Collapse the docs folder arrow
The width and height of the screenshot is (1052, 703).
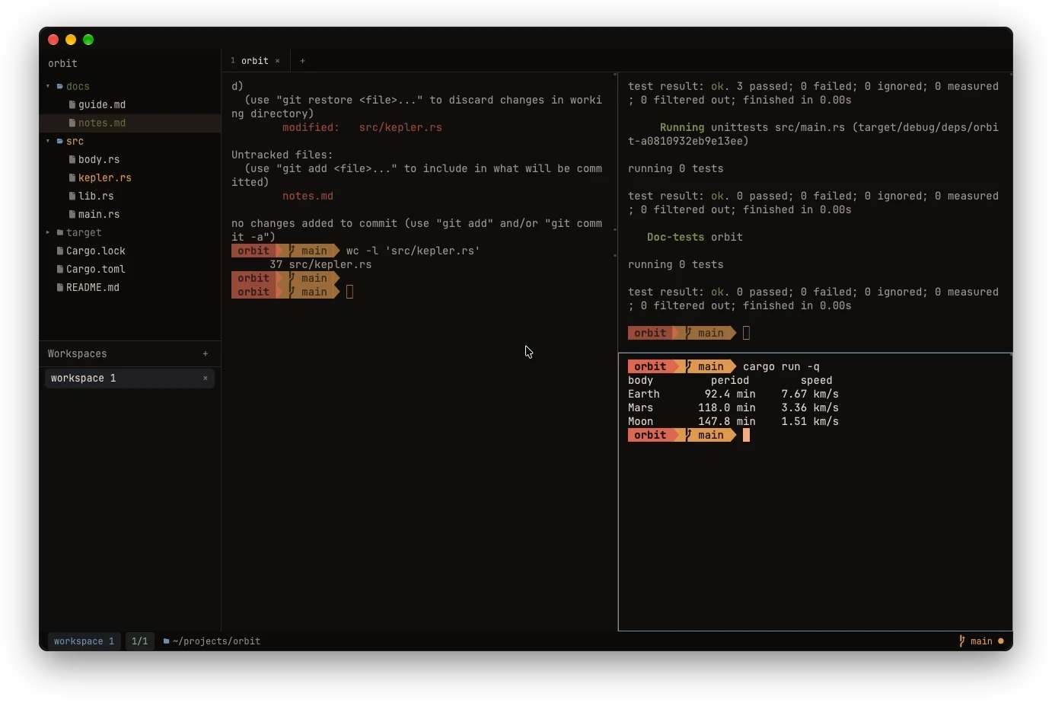point(48,86)
